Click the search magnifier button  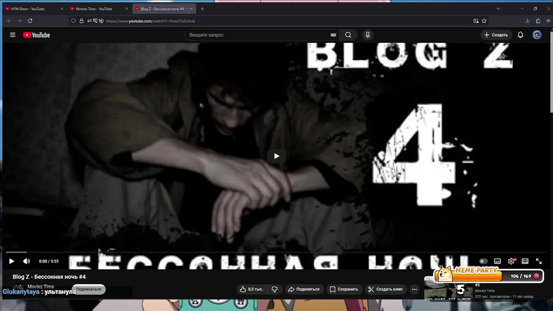(348, 35)
